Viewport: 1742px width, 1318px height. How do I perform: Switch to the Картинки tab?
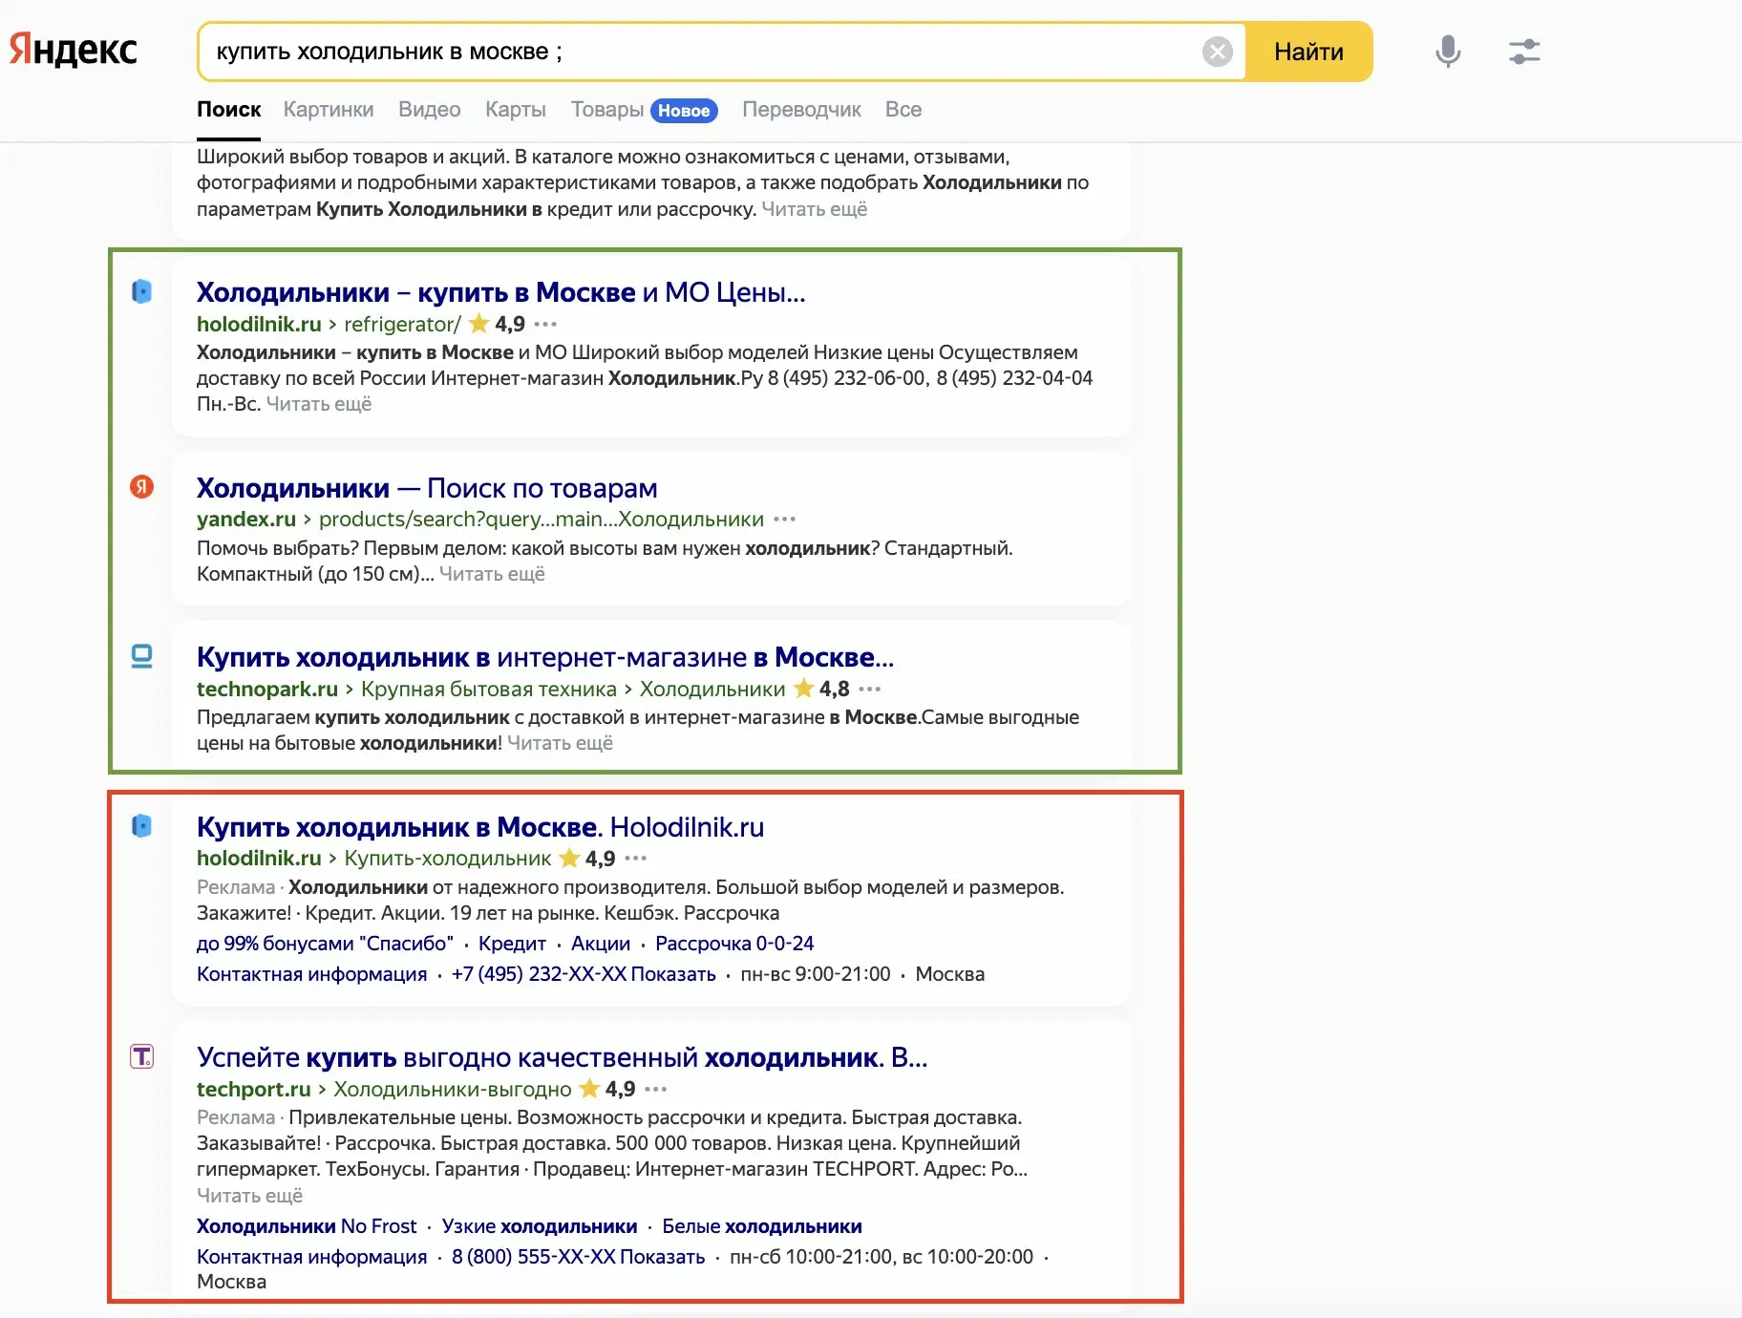(x=328, y=109)
